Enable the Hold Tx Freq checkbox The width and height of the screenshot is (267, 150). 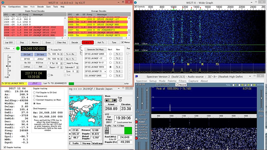pos(65,63)
